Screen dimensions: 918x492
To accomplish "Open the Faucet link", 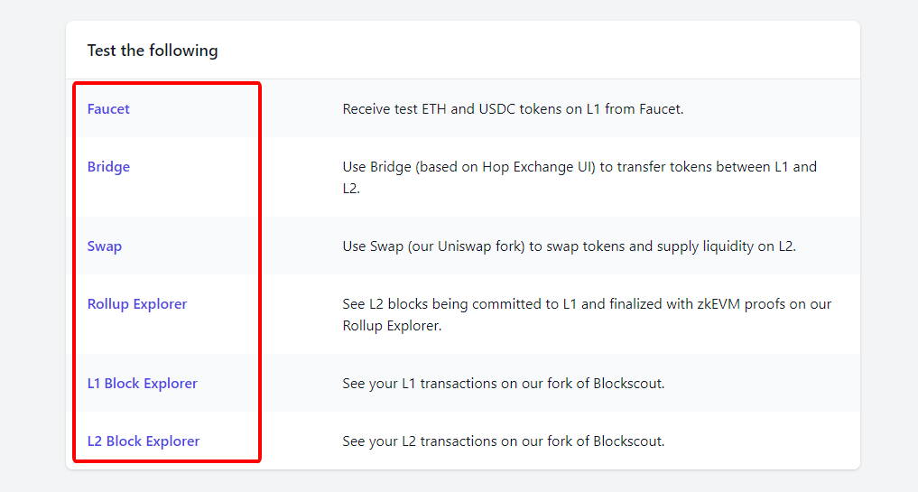I will click(108, 109).
